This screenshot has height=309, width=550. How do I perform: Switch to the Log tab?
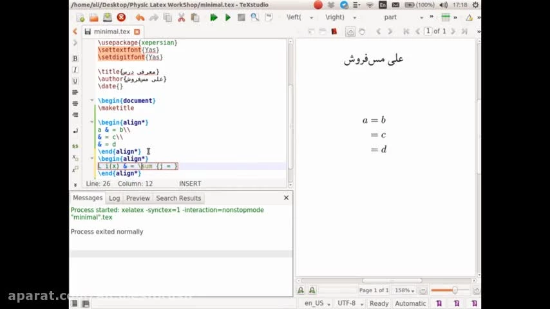114,198
